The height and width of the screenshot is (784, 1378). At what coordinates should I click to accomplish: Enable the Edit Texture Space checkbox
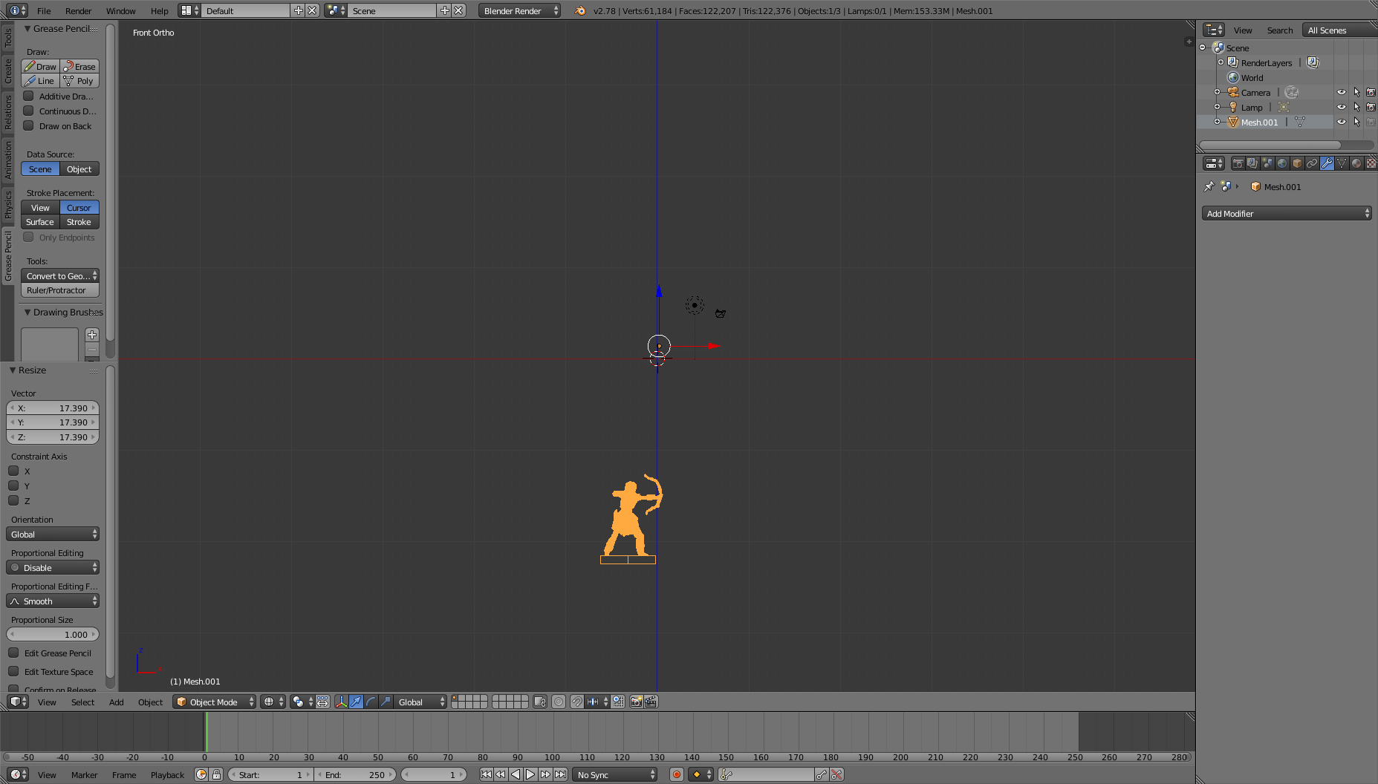(13, 671)
